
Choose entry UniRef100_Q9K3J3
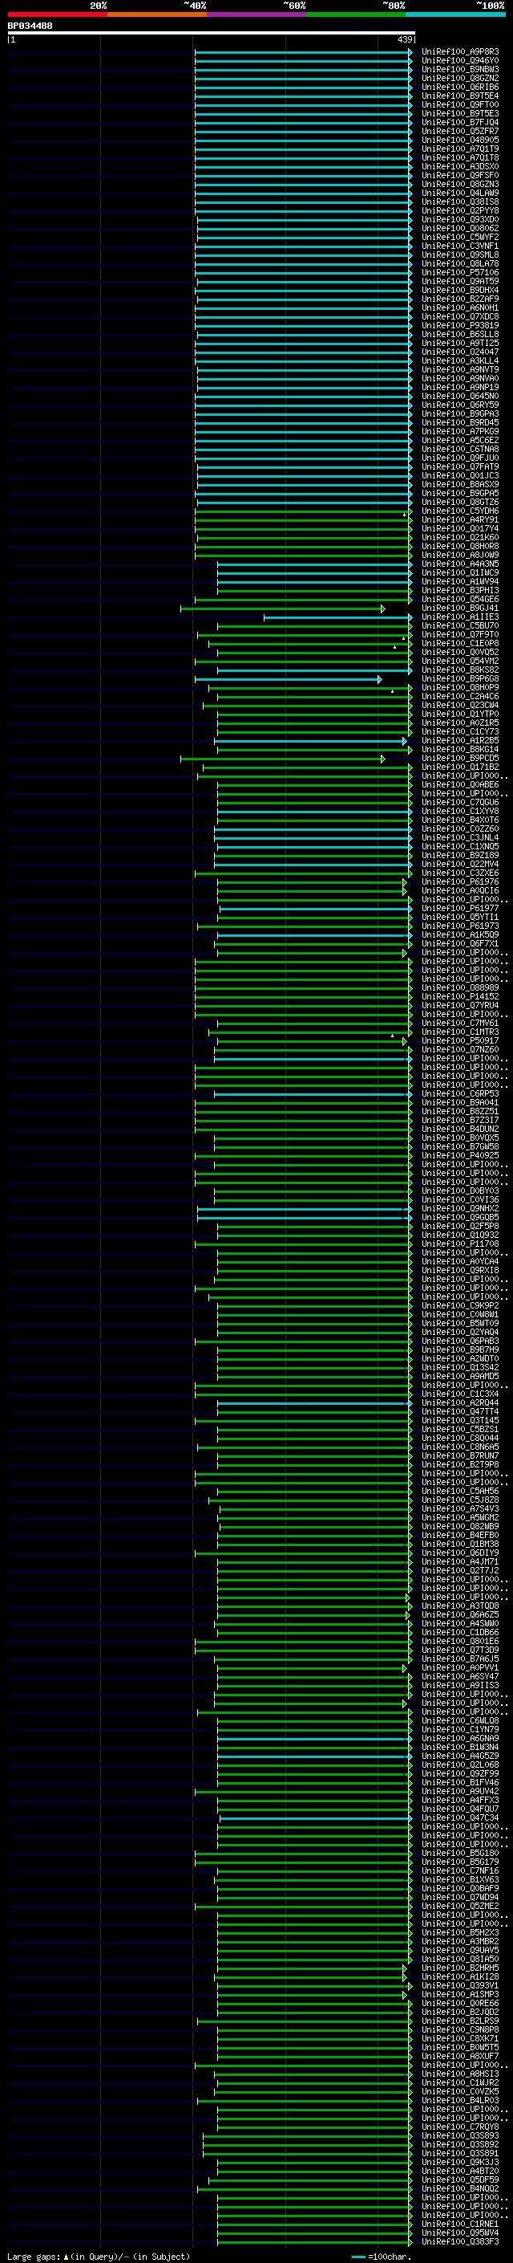(459, 2162)
